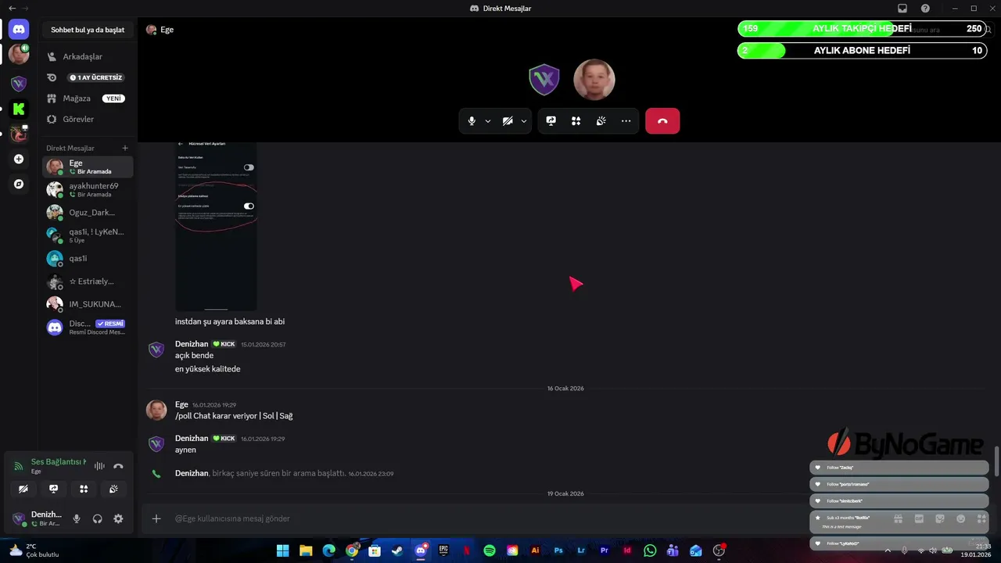This screenshot has width=1001, height=563.
Task: Open DM with ayakhunter69
Action: click(88, 189)
